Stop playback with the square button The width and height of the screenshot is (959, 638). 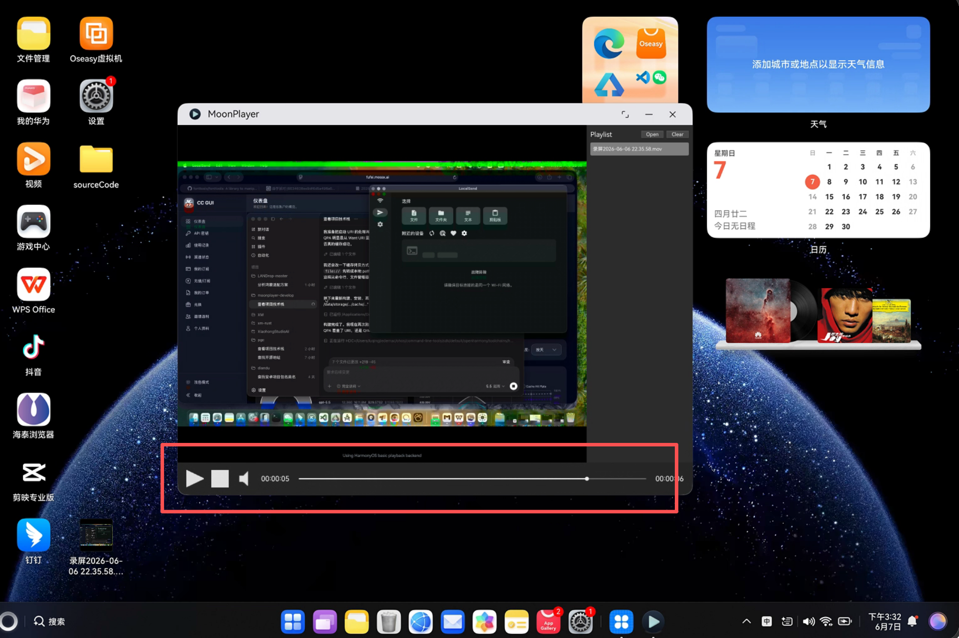pyautogui.click(x=220, y=478)
